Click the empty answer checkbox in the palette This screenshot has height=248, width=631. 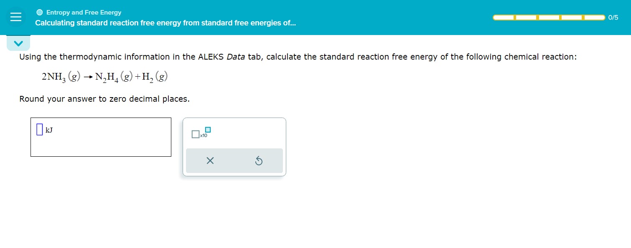coord(195,134)
